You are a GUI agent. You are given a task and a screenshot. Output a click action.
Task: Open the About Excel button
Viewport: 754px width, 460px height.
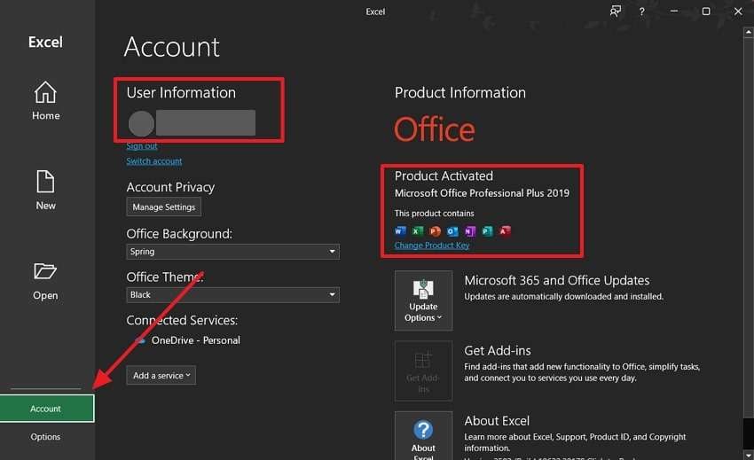[x=424, y=435]
